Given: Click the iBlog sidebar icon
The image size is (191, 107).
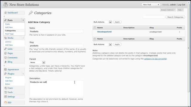Looking at the screenshot, I should point(5,62).
